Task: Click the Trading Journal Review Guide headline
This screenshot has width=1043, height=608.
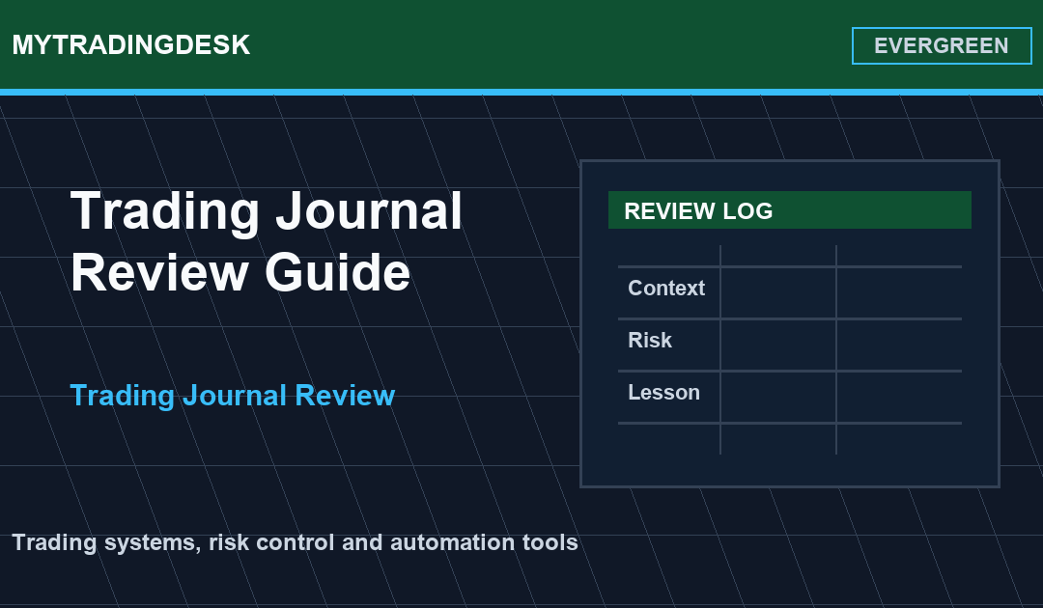Action: (267, 241)
